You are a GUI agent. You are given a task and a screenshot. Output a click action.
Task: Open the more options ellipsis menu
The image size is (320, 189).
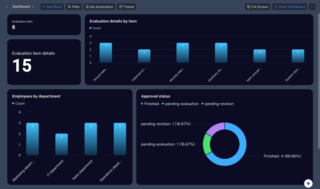(312, 7)
